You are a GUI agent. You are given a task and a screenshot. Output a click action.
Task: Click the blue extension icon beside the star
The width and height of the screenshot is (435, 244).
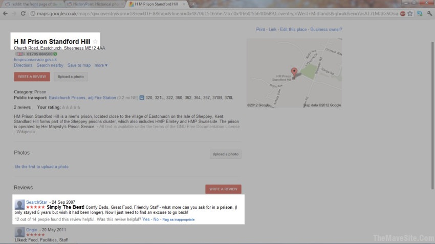tap(420, 14)
